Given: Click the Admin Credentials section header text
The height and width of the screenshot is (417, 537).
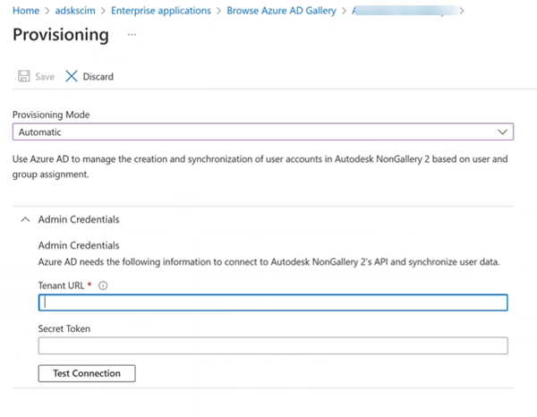Looking at the screenshot, I should tap(78, 219).
